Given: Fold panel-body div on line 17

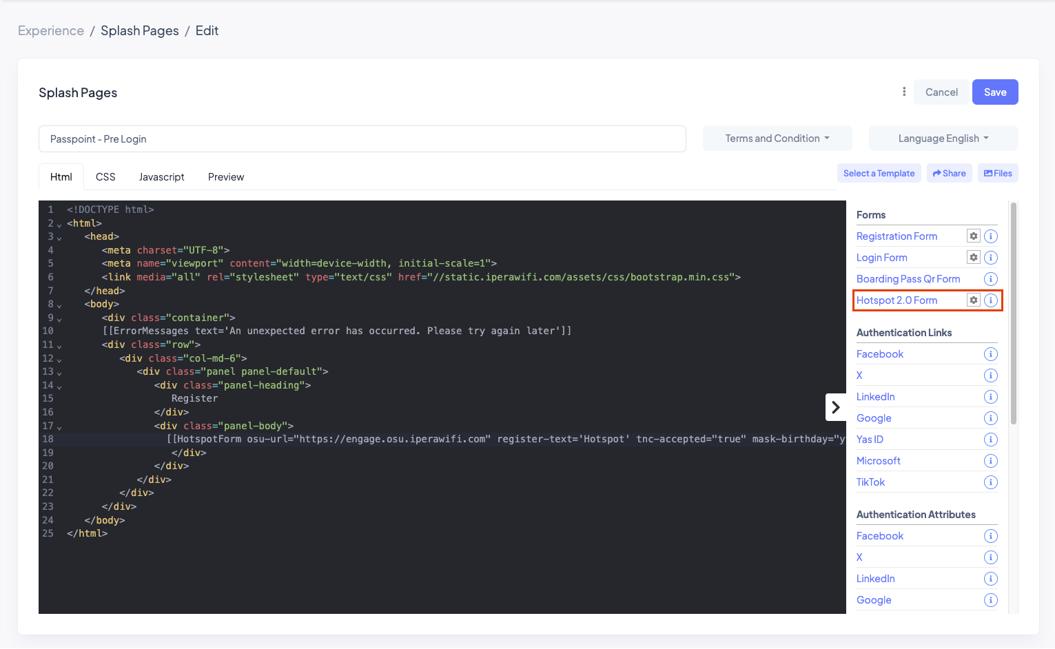Looking at the screenshot, I should tap(59, 427).
